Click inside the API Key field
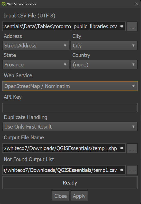This screenshot has width=141, height=204. click(70, 108)
